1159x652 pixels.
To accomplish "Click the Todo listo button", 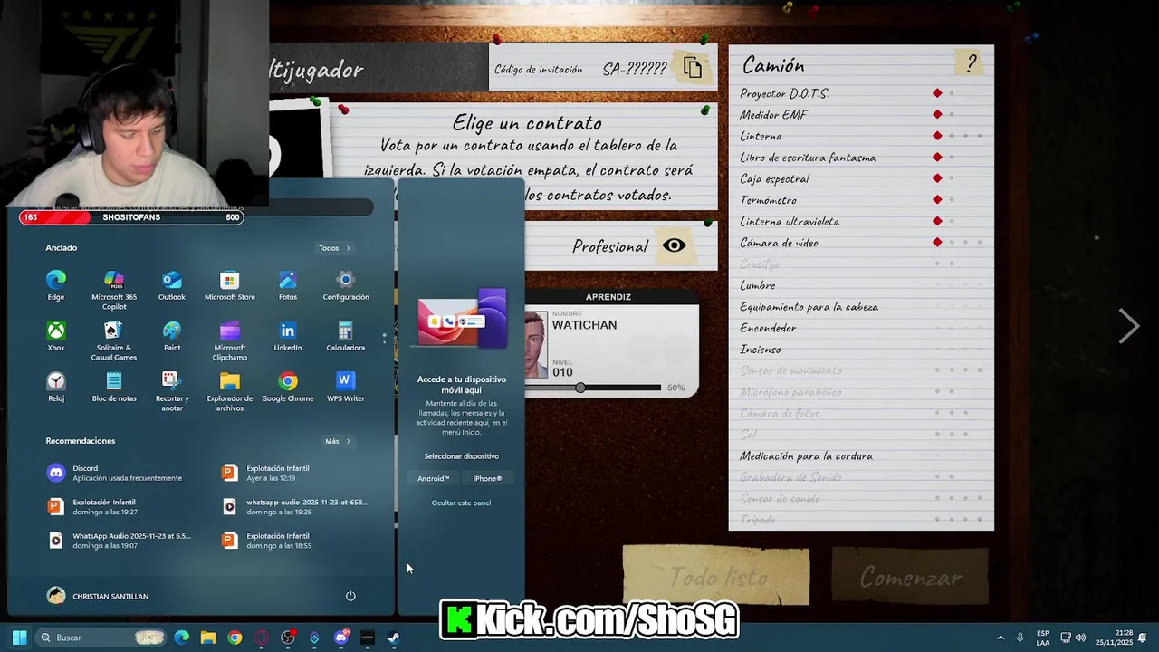I will [x=716, y=576].
